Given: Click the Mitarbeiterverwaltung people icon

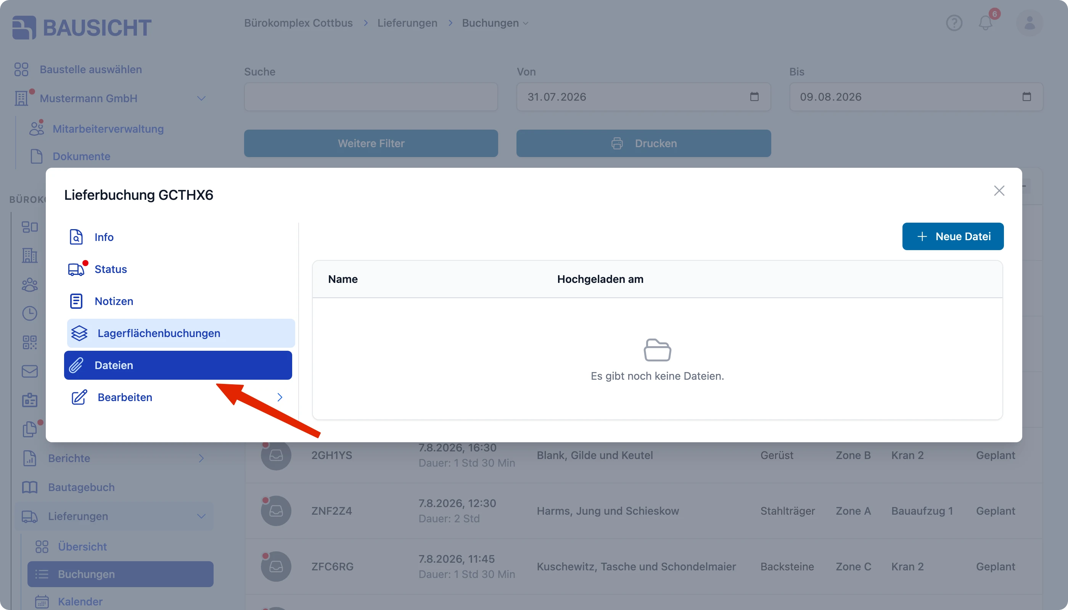Looking at the screenshot, I should click(x=37, y=128).
